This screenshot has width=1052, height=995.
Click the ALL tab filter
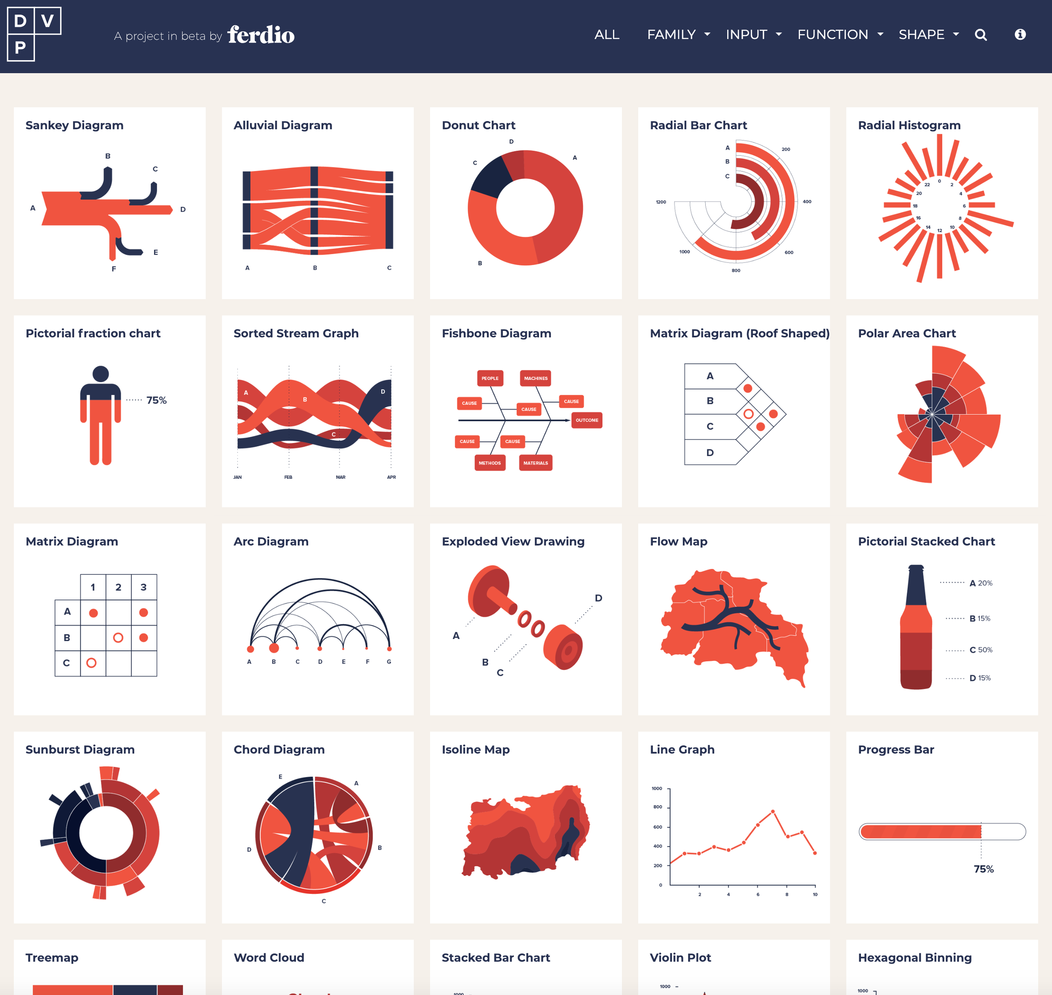pyautogui.click(x=606, y=34)
